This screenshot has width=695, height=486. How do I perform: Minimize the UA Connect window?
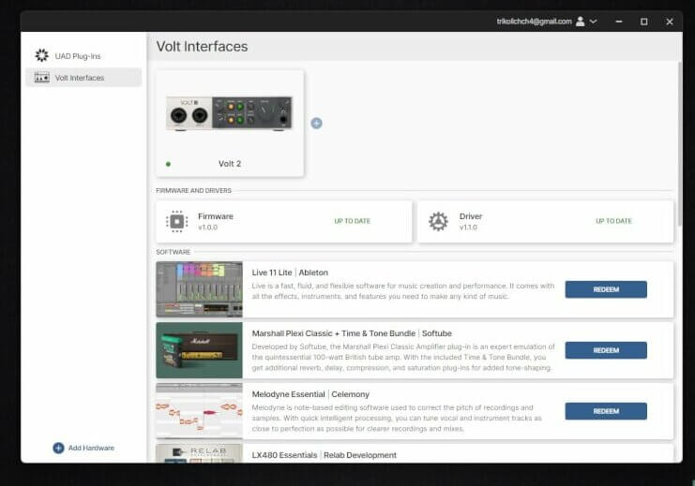619,22
